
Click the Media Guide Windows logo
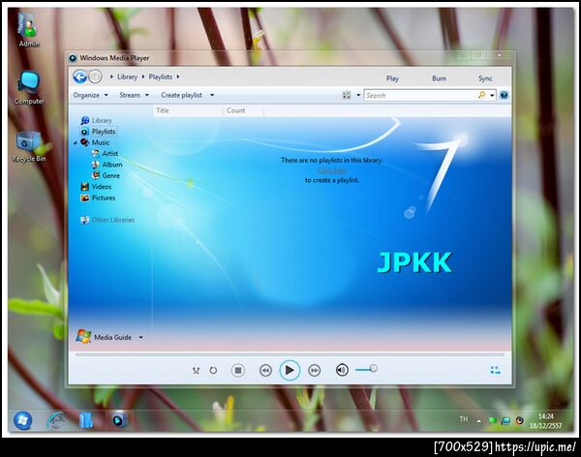click(83, 336)
